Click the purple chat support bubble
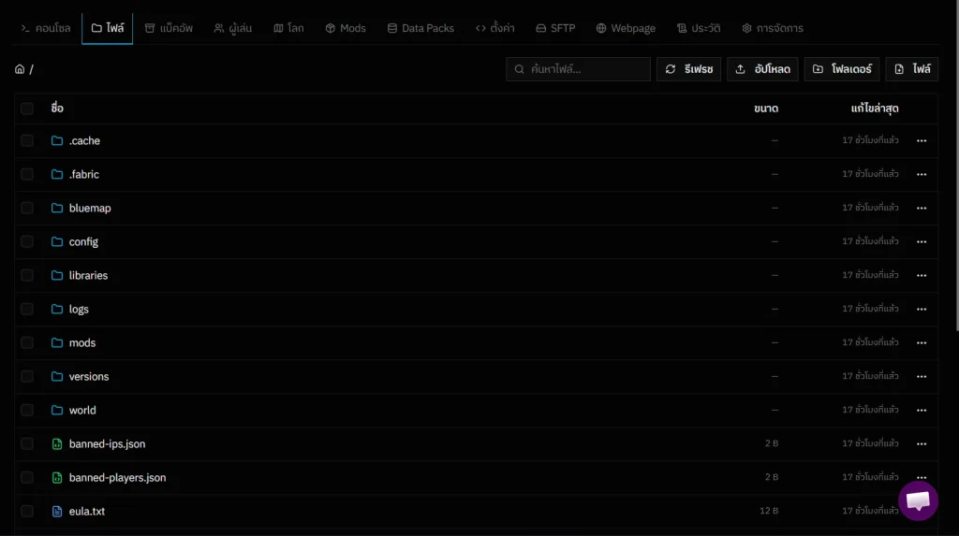This screenshot has width=959, height=536. (918, 500)
